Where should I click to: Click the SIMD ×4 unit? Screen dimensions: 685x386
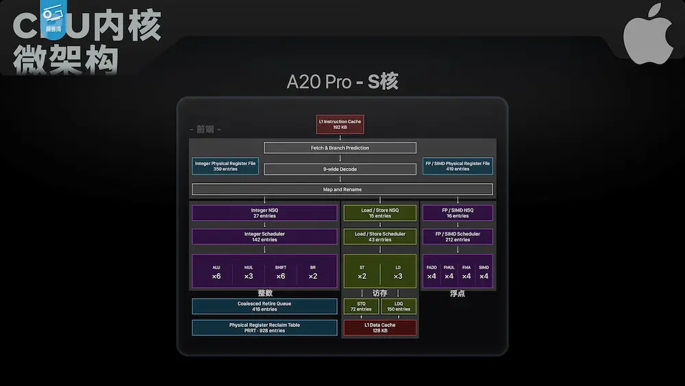point(484,272)
